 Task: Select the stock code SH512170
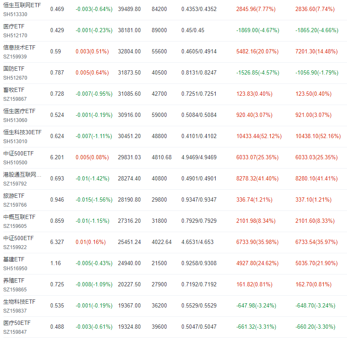coord(15,36)
